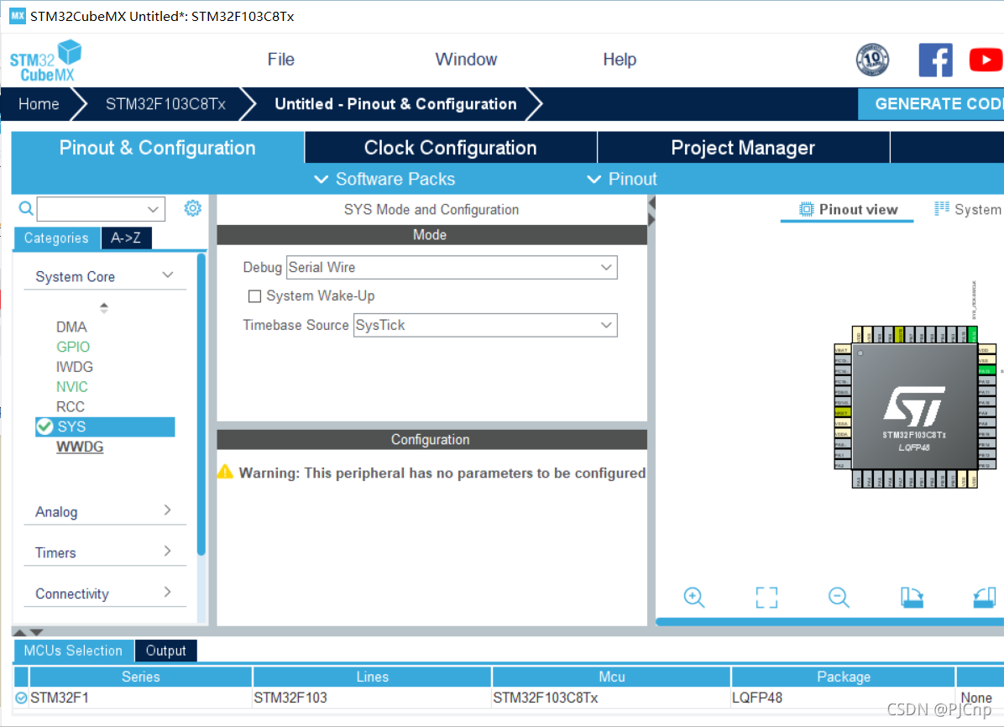Switch to the Output tab
Viewport: 1004px width, 727px height.
165,650
